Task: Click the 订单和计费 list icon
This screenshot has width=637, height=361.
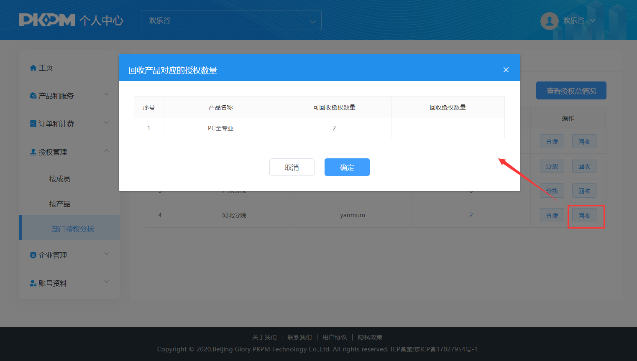Action: click(33, 124)
